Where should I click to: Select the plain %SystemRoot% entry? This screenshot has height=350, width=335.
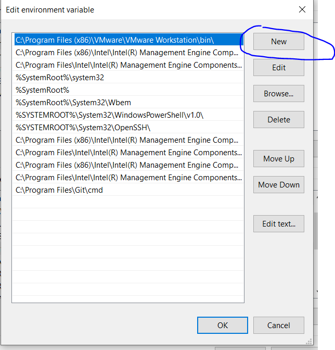click(43, 90)
